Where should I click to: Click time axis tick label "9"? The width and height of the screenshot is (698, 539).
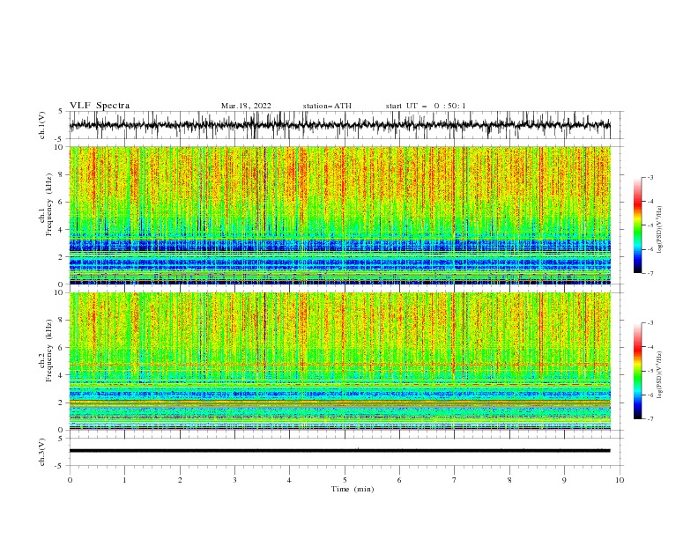click(x=564, y=480)
